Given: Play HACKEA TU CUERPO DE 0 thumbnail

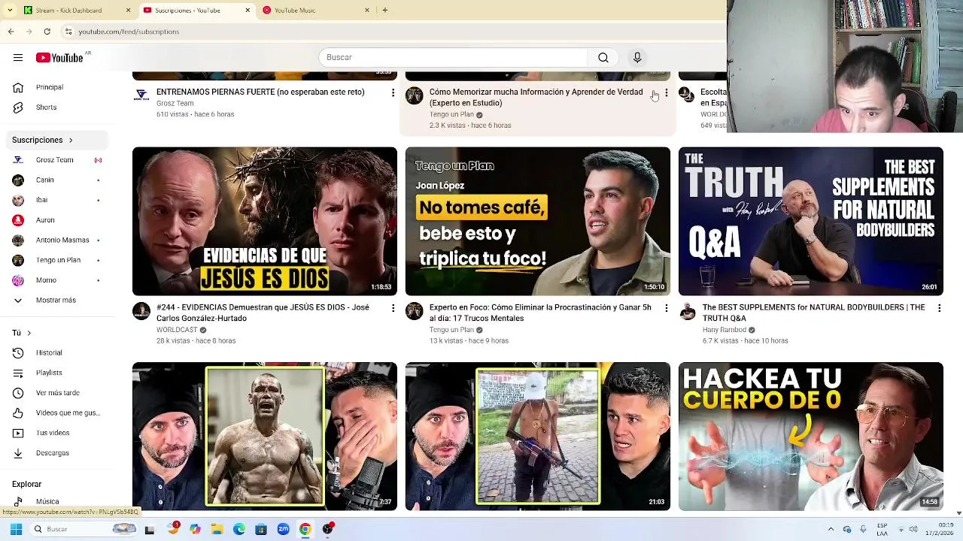Looking at the screenshot, I should pyautogui.click(x=811, y=436).
